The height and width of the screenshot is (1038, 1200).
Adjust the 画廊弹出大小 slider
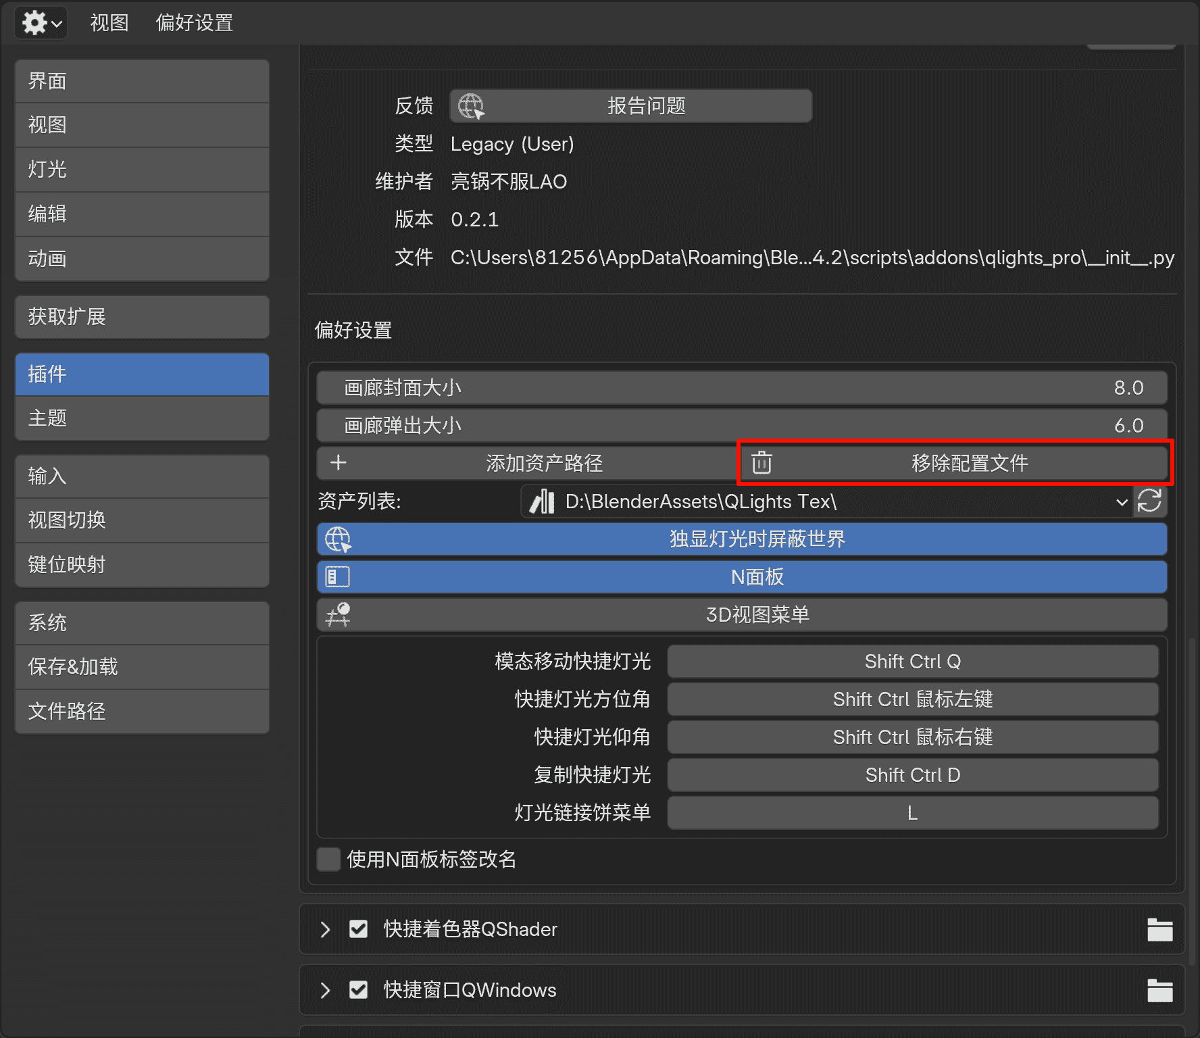tap(742, 426)
